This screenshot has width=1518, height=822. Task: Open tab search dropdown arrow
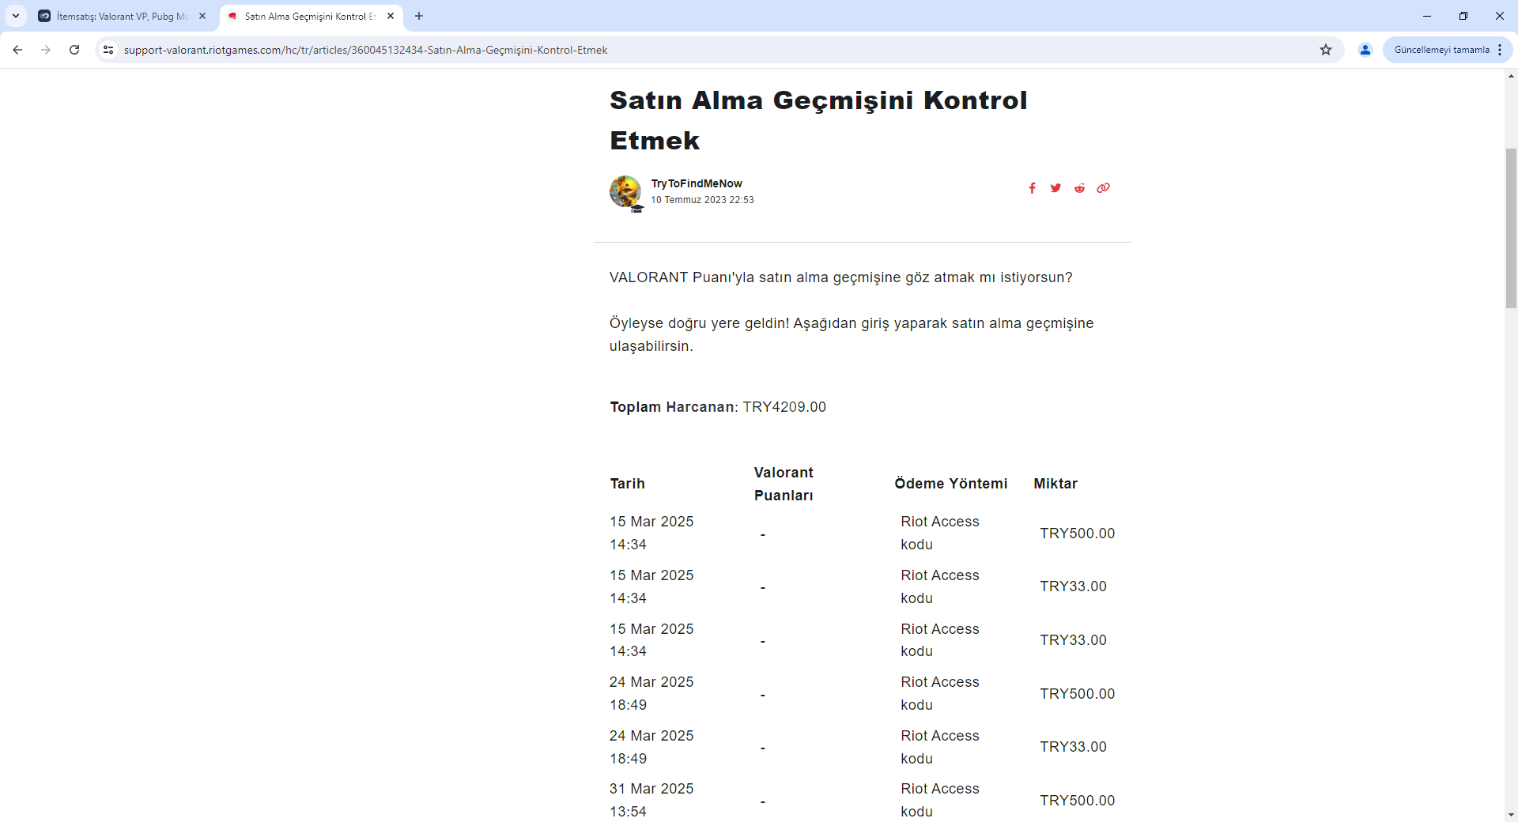pos(16,16)
